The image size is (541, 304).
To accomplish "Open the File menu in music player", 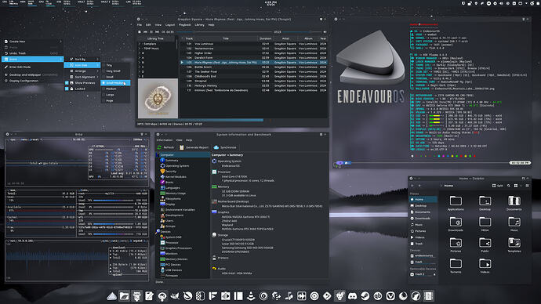I will click(140, 25).
